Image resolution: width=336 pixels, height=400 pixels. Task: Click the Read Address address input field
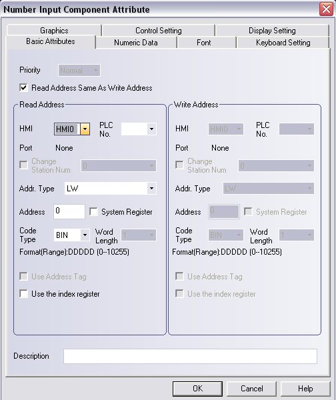(69, 211)
